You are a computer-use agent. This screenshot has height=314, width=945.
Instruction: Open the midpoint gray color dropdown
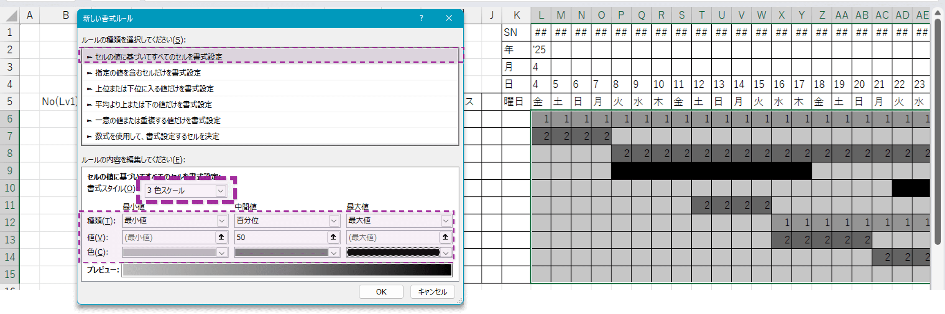pyautogui.click(x=333, y=253)
